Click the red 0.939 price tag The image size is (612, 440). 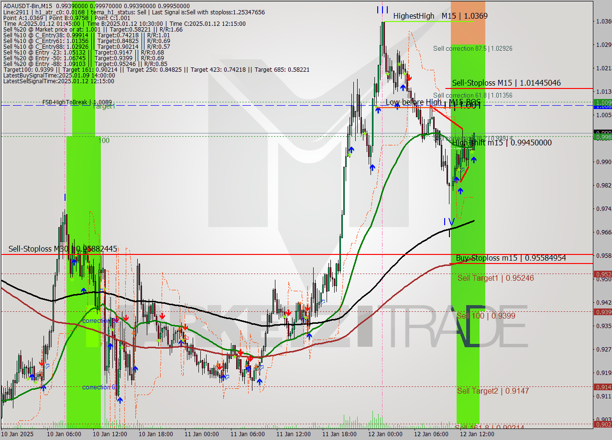(602, 312)
